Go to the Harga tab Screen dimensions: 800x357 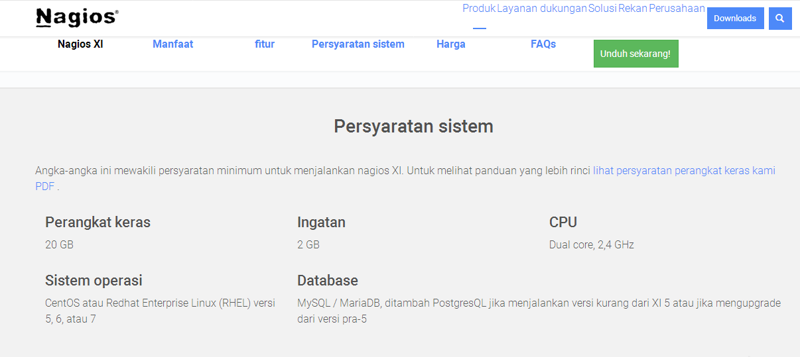tap(451, 44)
